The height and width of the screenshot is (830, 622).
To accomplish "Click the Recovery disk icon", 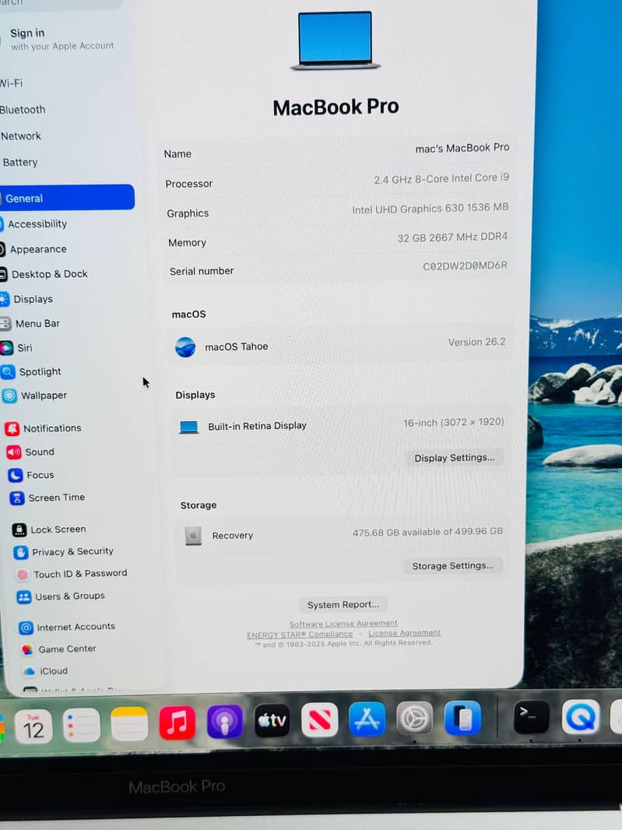I will coord(193,536).
